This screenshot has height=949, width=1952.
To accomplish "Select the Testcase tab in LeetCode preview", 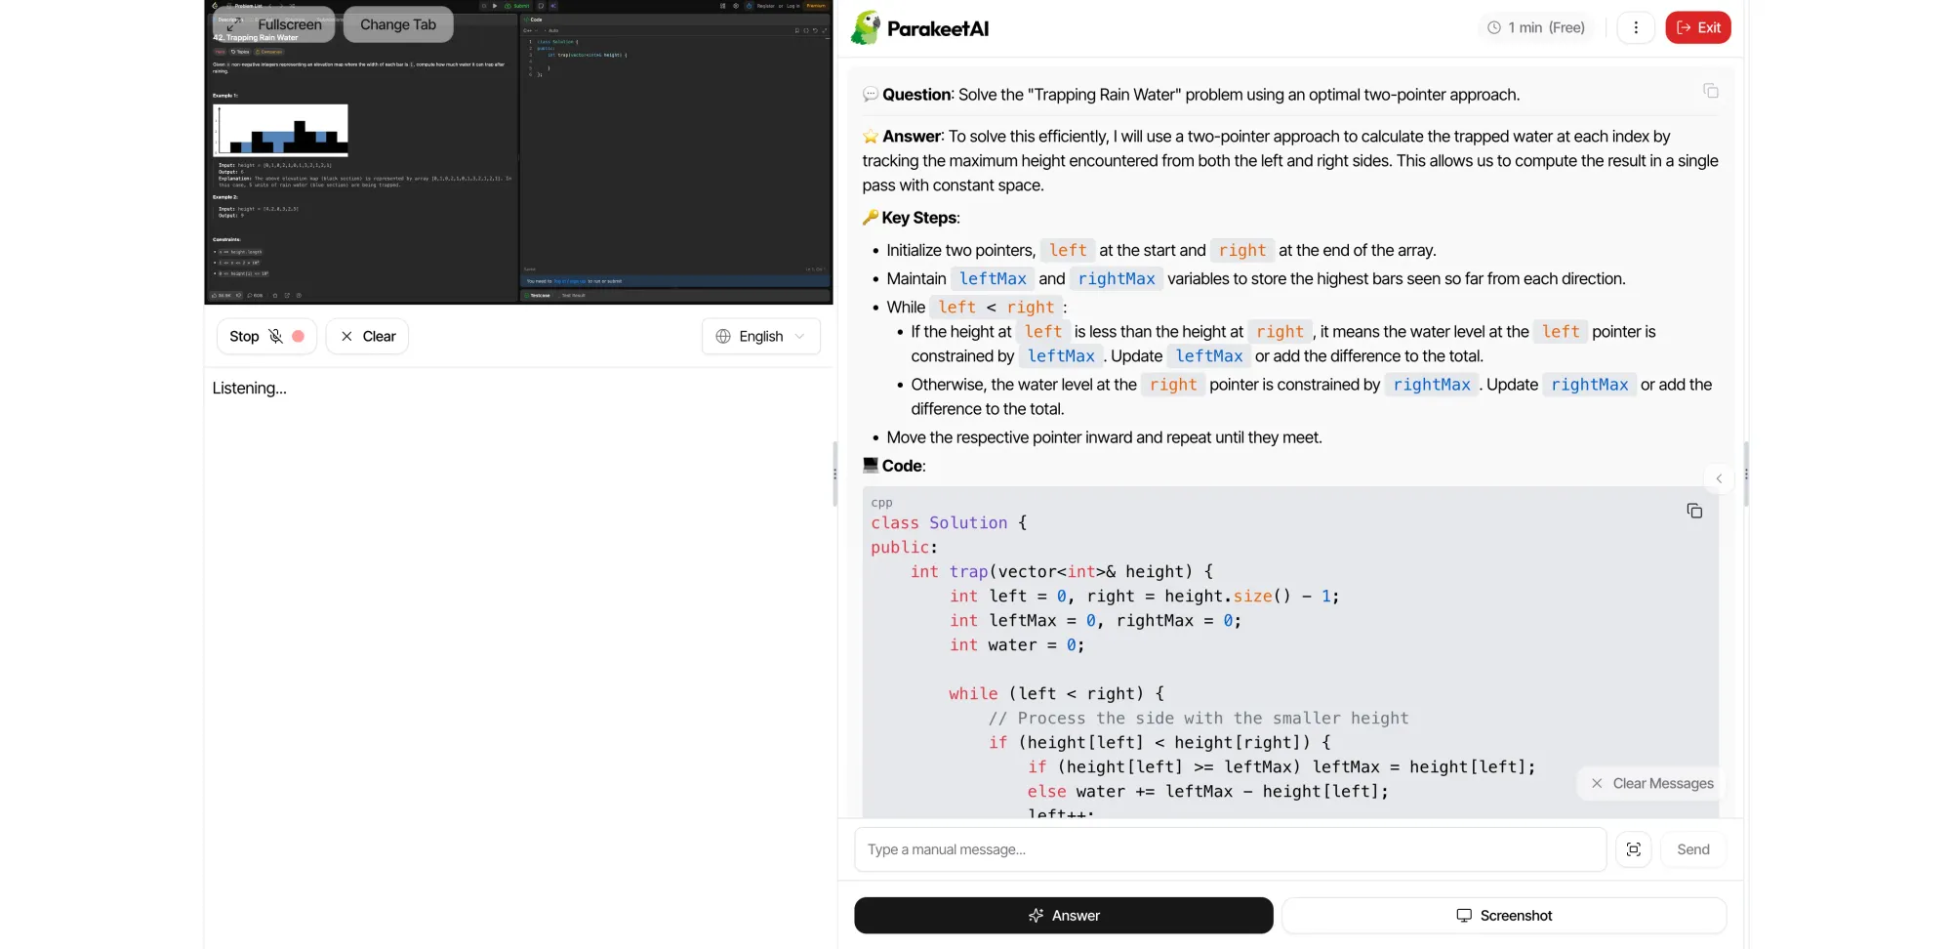I will pyautogui.click(x=537, y=295).
